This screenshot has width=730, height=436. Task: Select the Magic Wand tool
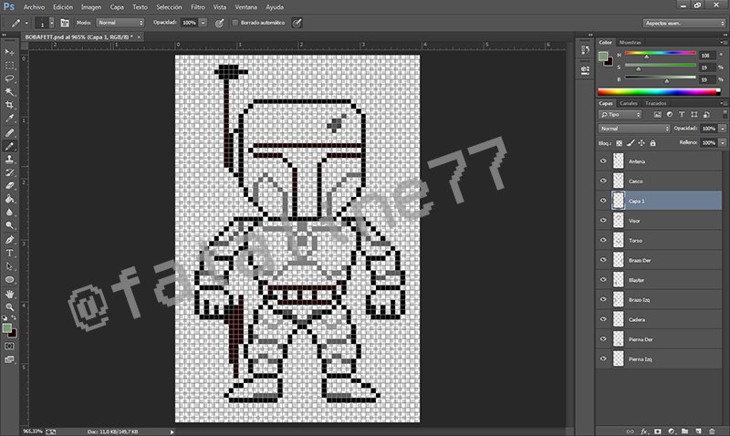pyautogui.click(x=9, y=91)
